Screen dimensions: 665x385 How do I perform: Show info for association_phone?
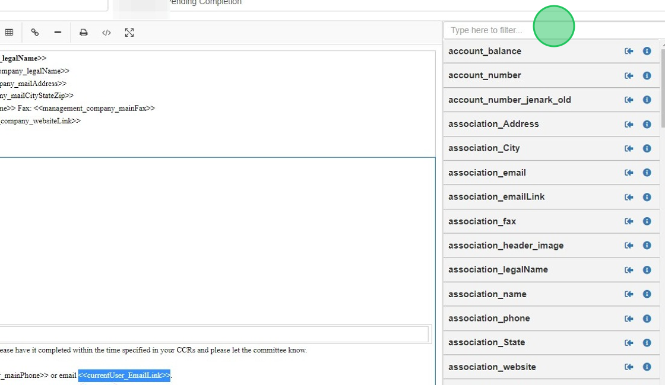pyautogui.click(x=647, y=319)
